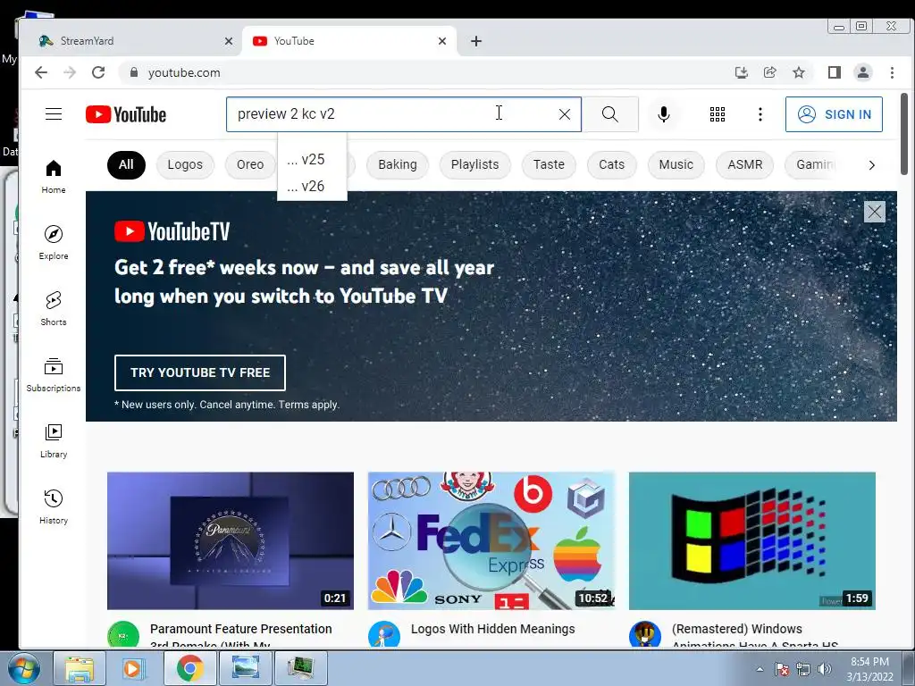
Task: Select the Taste filter chip
Action: [549, 164]
